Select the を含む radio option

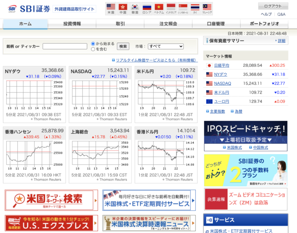93,49
